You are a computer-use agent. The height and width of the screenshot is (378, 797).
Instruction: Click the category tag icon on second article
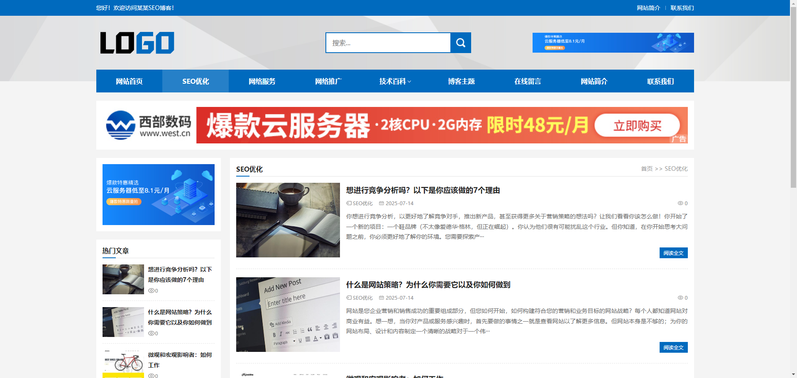pyautogui.click(x=349, y=298)
